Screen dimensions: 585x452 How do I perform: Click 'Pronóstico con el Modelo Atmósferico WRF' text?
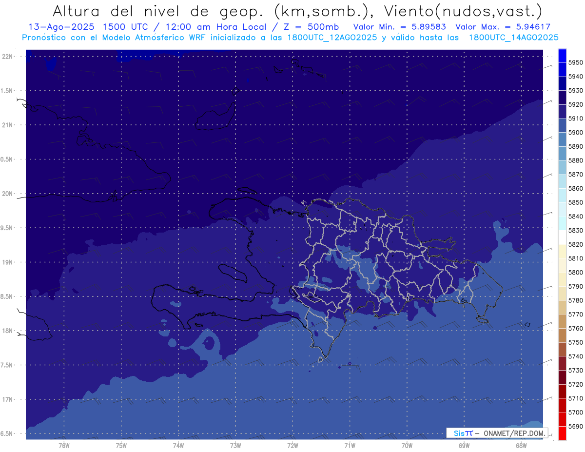115,38
